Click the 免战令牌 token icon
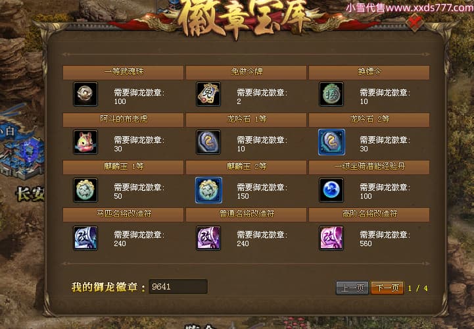 (x=208, y=94)
